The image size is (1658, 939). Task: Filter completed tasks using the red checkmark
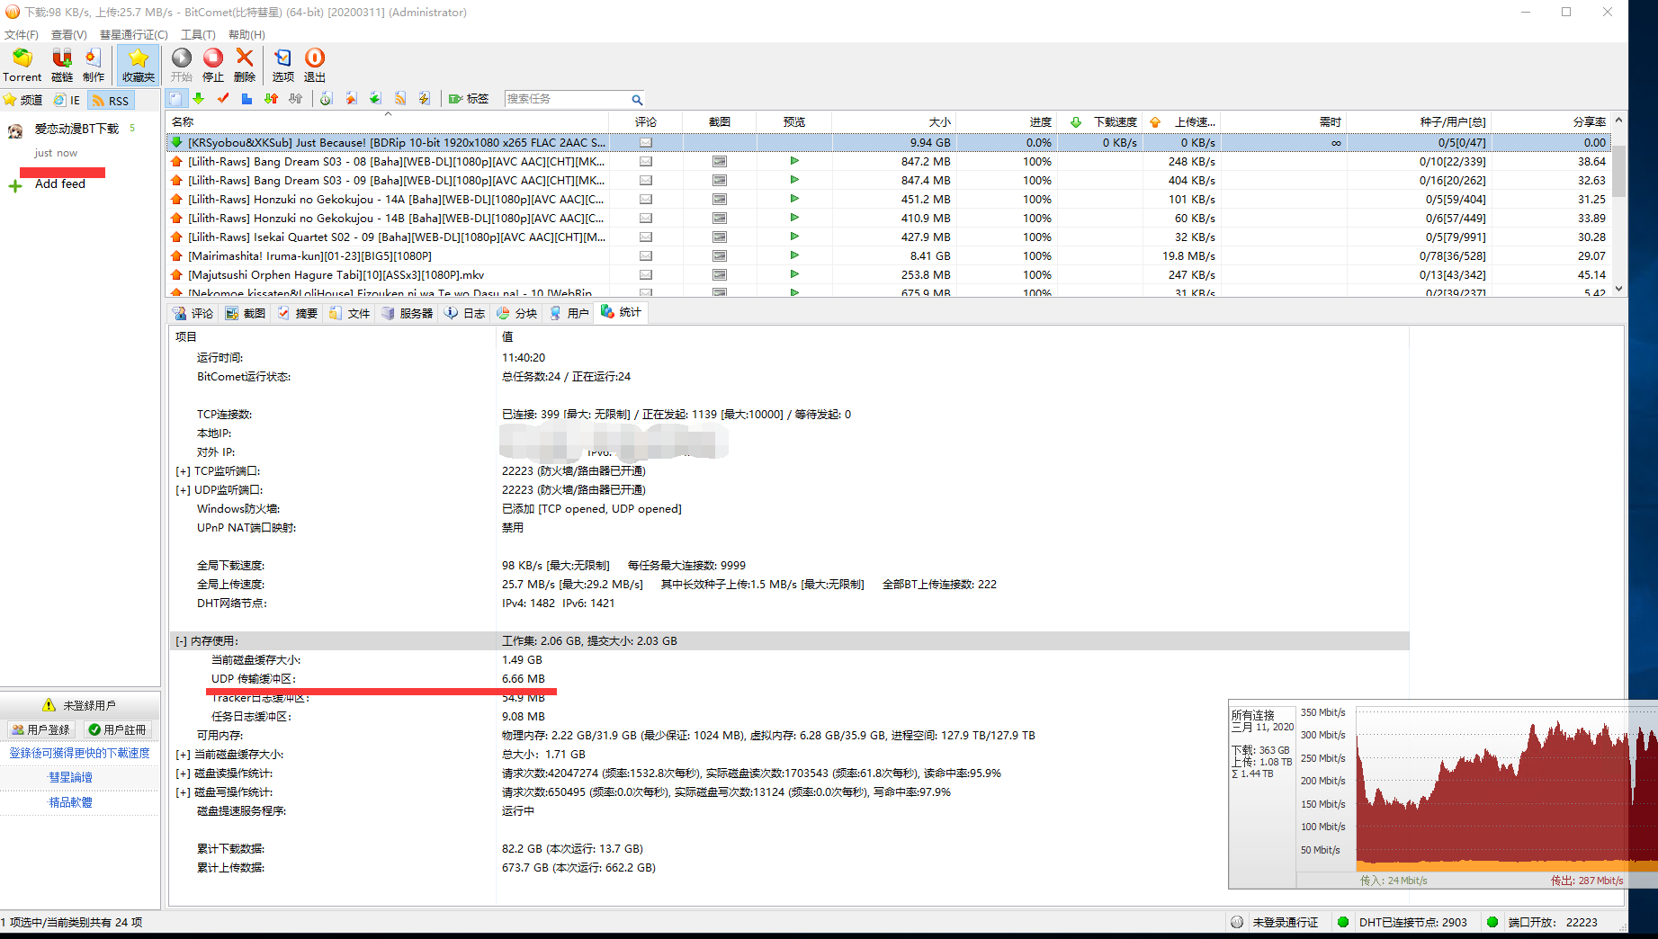(x=223, y=99)
